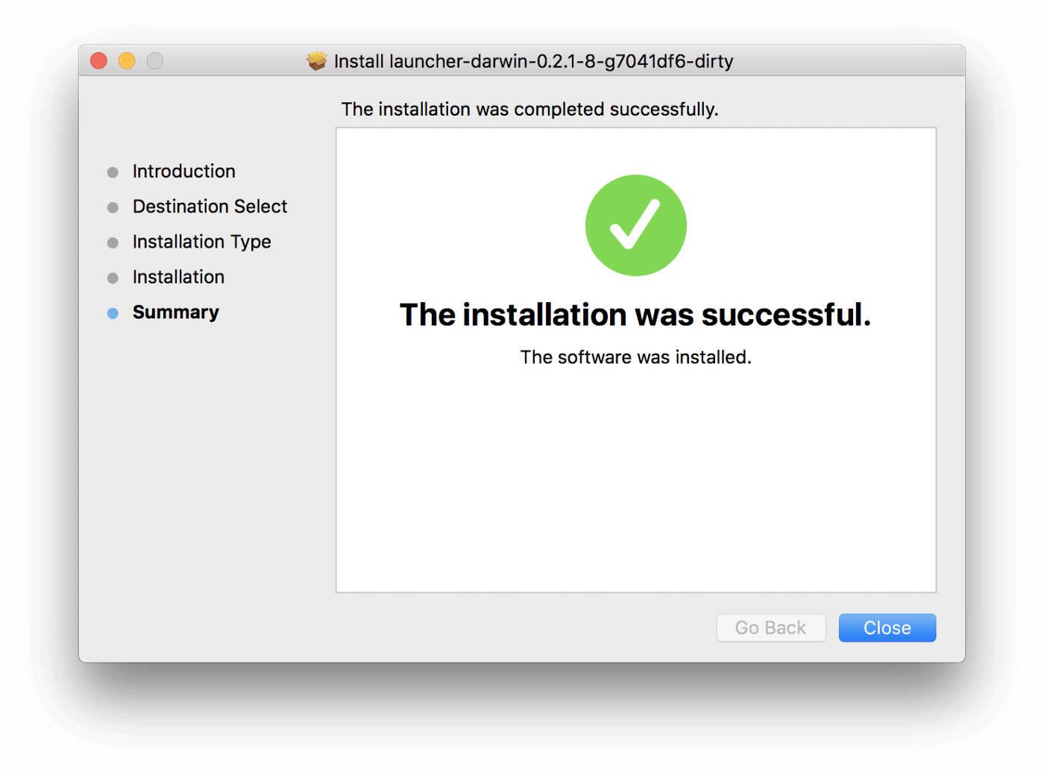
Task: Click the gray dot beside Destination Select
Action: [x=113, y=207]
